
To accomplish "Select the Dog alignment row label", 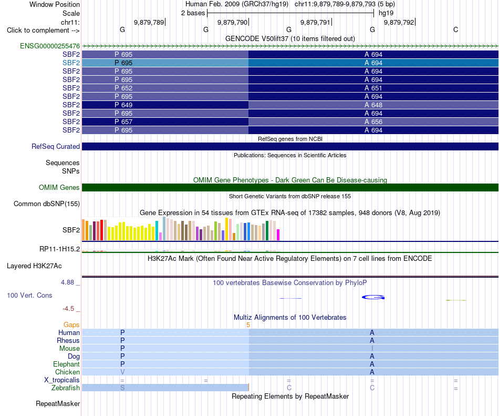I will [x=74, y=357].
